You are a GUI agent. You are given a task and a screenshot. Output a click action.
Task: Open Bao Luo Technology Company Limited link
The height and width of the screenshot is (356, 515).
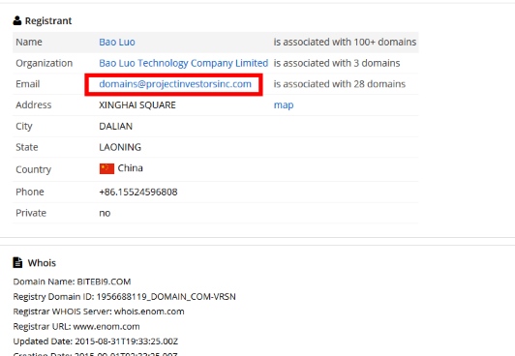click(184, 63)
